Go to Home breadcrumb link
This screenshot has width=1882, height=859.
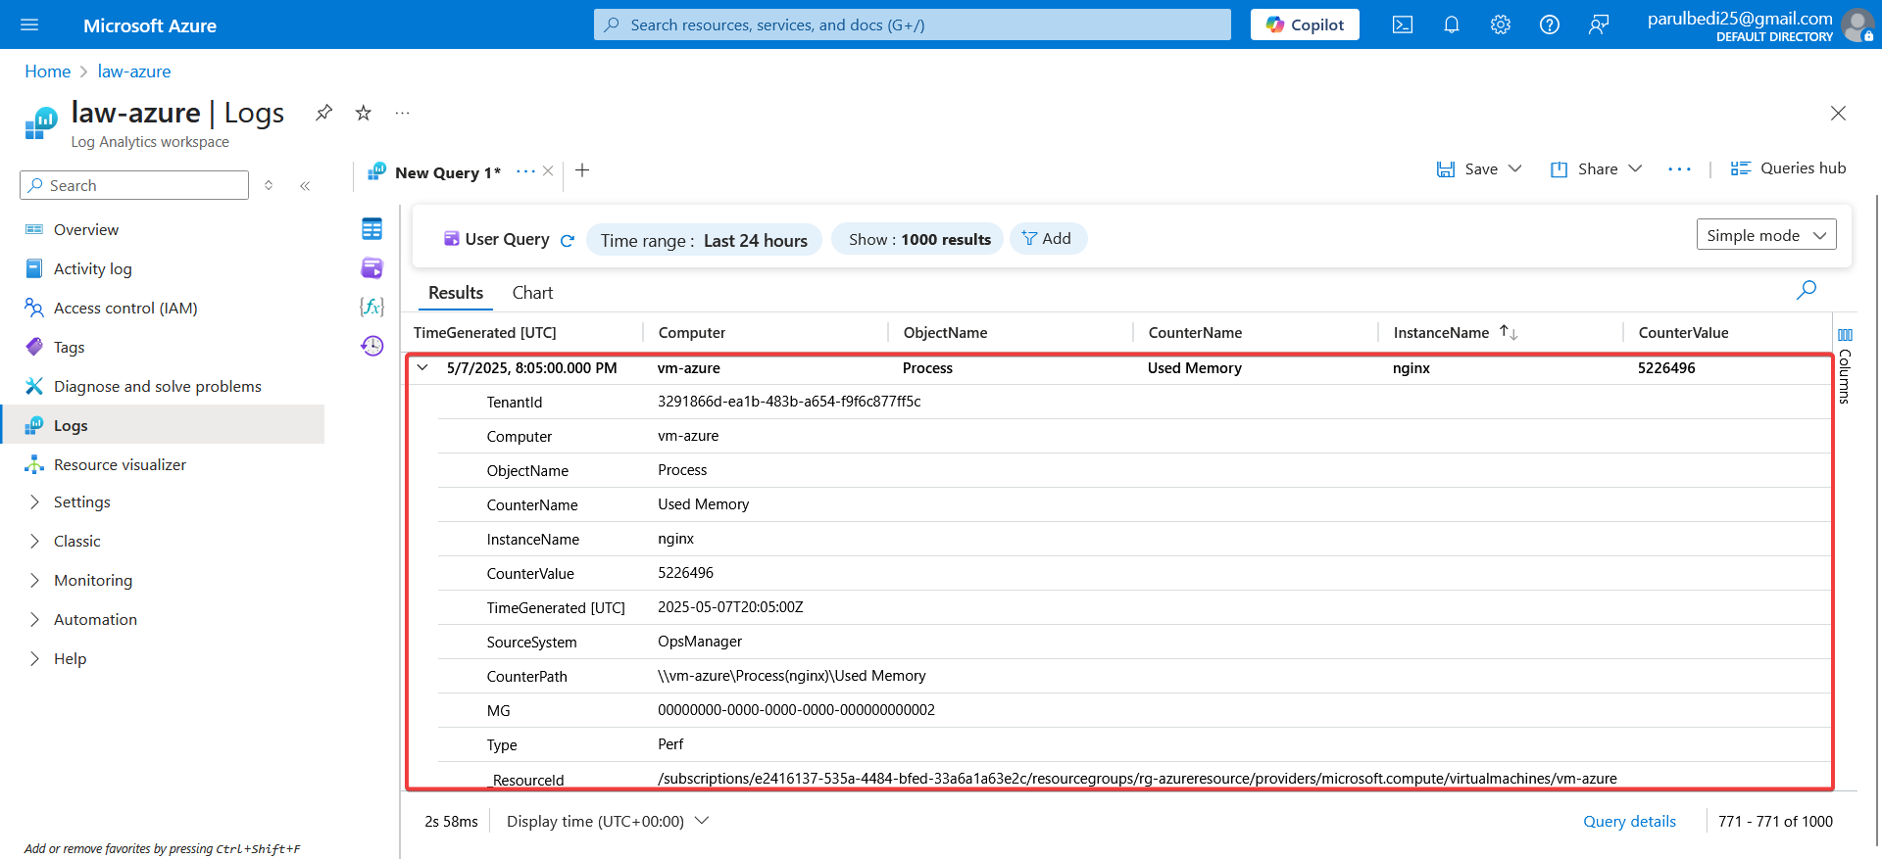[47, 72]
